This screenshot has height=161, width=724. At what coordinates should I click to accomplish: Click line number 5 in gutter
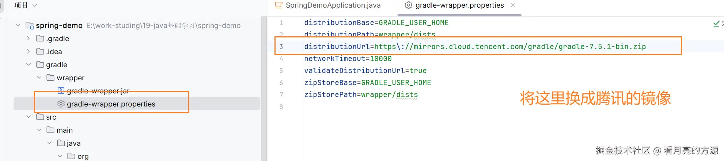(x=281, y=71)
